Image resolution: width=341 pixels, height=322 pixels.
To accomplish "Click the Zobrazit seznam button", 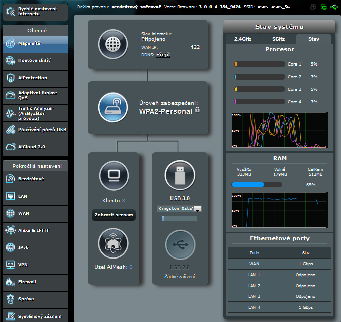I will [x=113, y=215].
